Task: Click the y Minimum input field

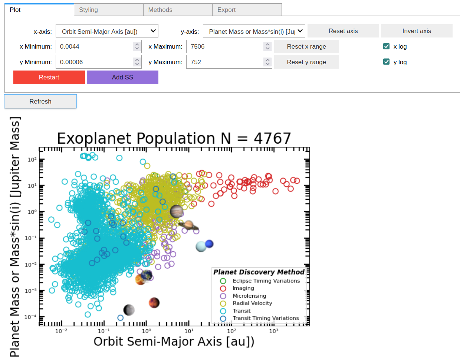Action: point(95,62)
